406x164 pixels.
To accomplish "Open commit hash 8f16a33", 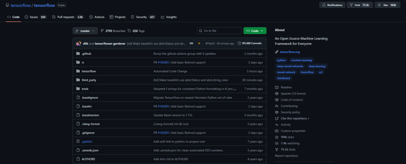I will [x=209, y=44].
